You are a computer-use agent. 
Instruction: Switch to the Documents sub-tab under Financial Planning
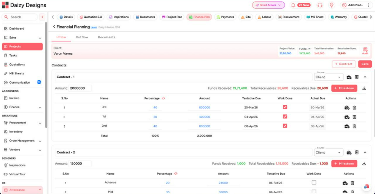click(106, 37)
